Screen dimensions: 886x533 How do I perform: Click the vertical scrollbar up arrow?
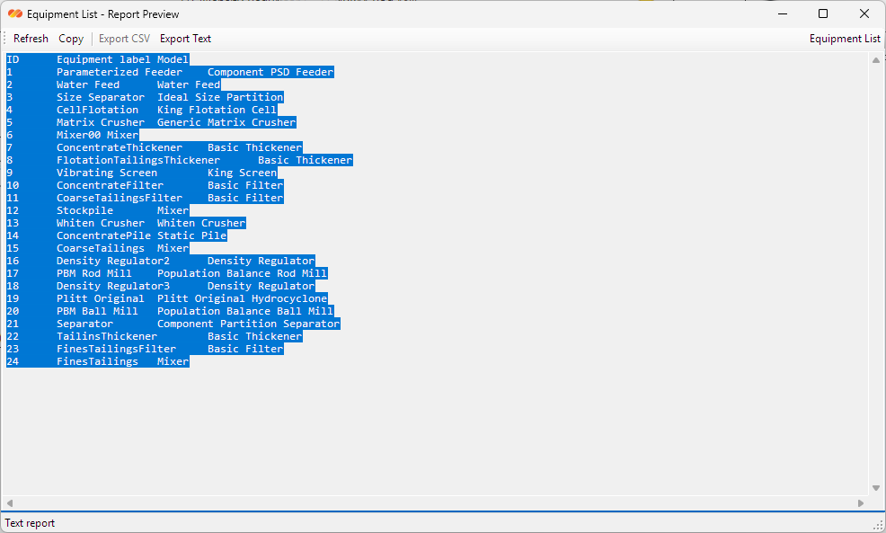tap(876, 60)
